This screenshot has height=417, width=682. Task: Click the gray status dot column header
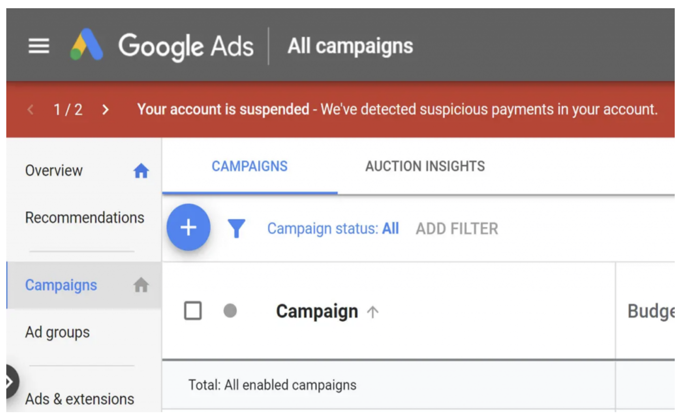point(230,311)
